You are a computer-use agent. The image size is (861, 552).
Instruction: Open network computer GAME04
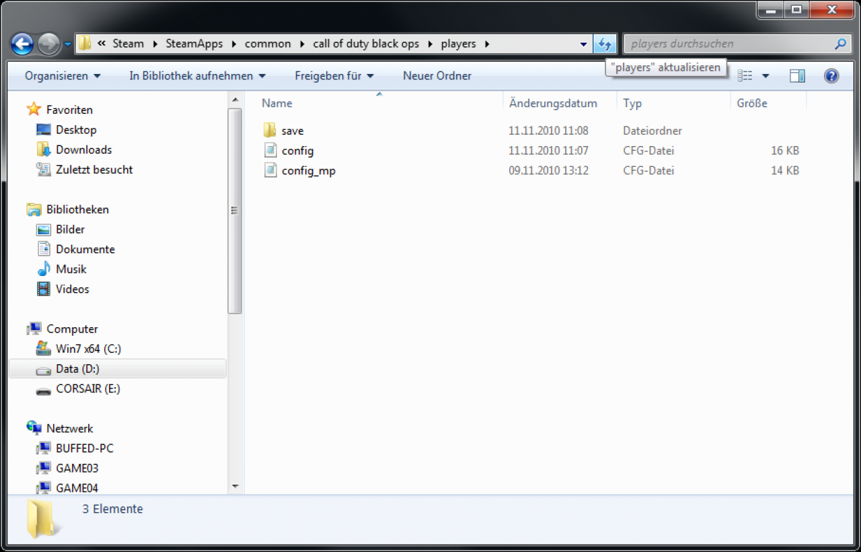[77, 488]
